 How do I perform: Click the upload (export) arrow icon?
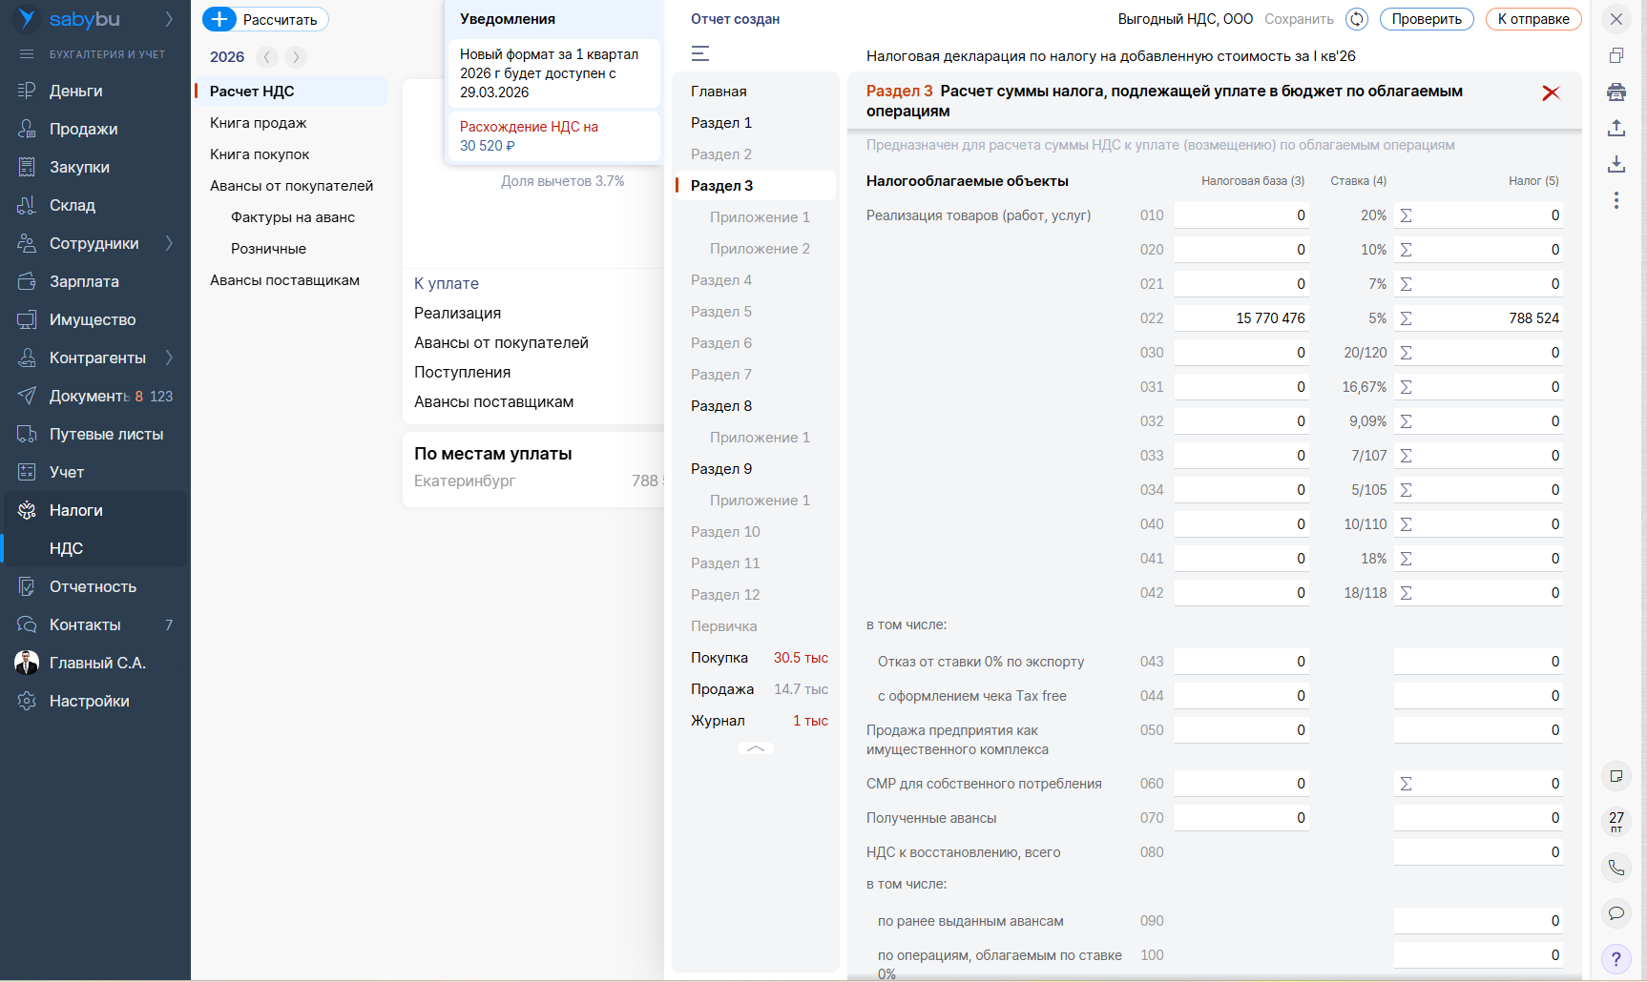click(1616, 128)
